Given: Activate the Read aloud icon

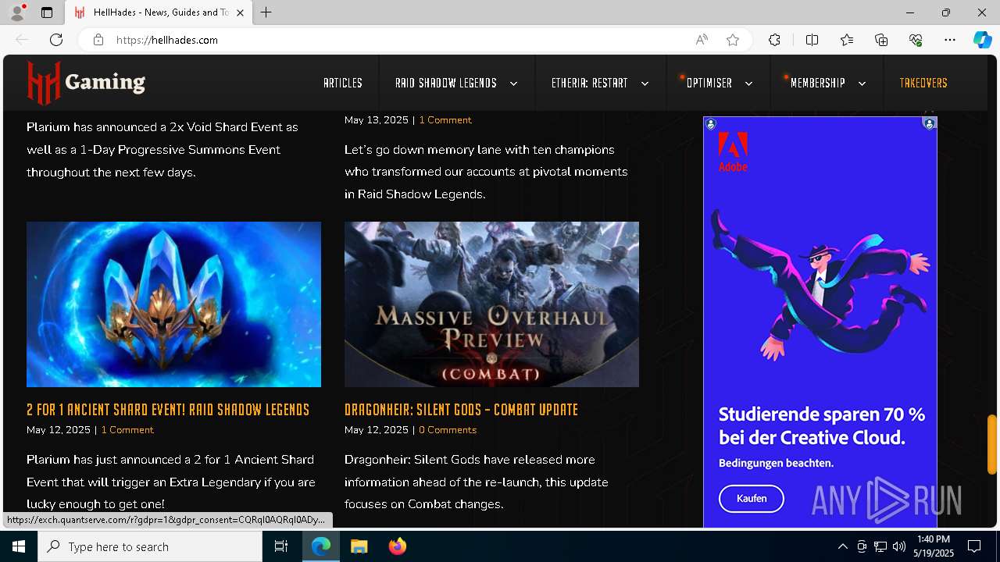Looking at the screenshot, I should tap(702, 40).
